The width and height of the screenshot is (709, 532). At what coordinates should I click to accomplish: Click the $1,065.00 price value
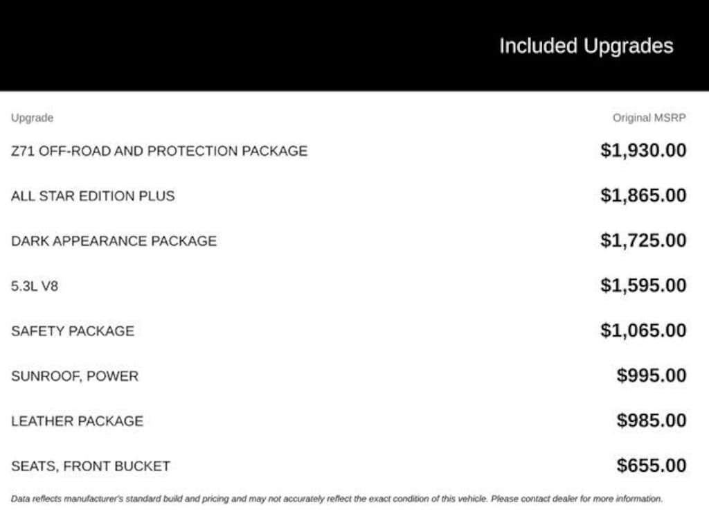click(643, 330)
